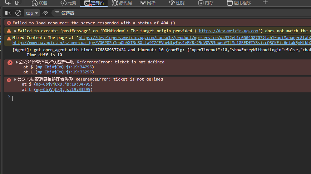Click the Mixed Content warning triangle icon

pos(9,39)
